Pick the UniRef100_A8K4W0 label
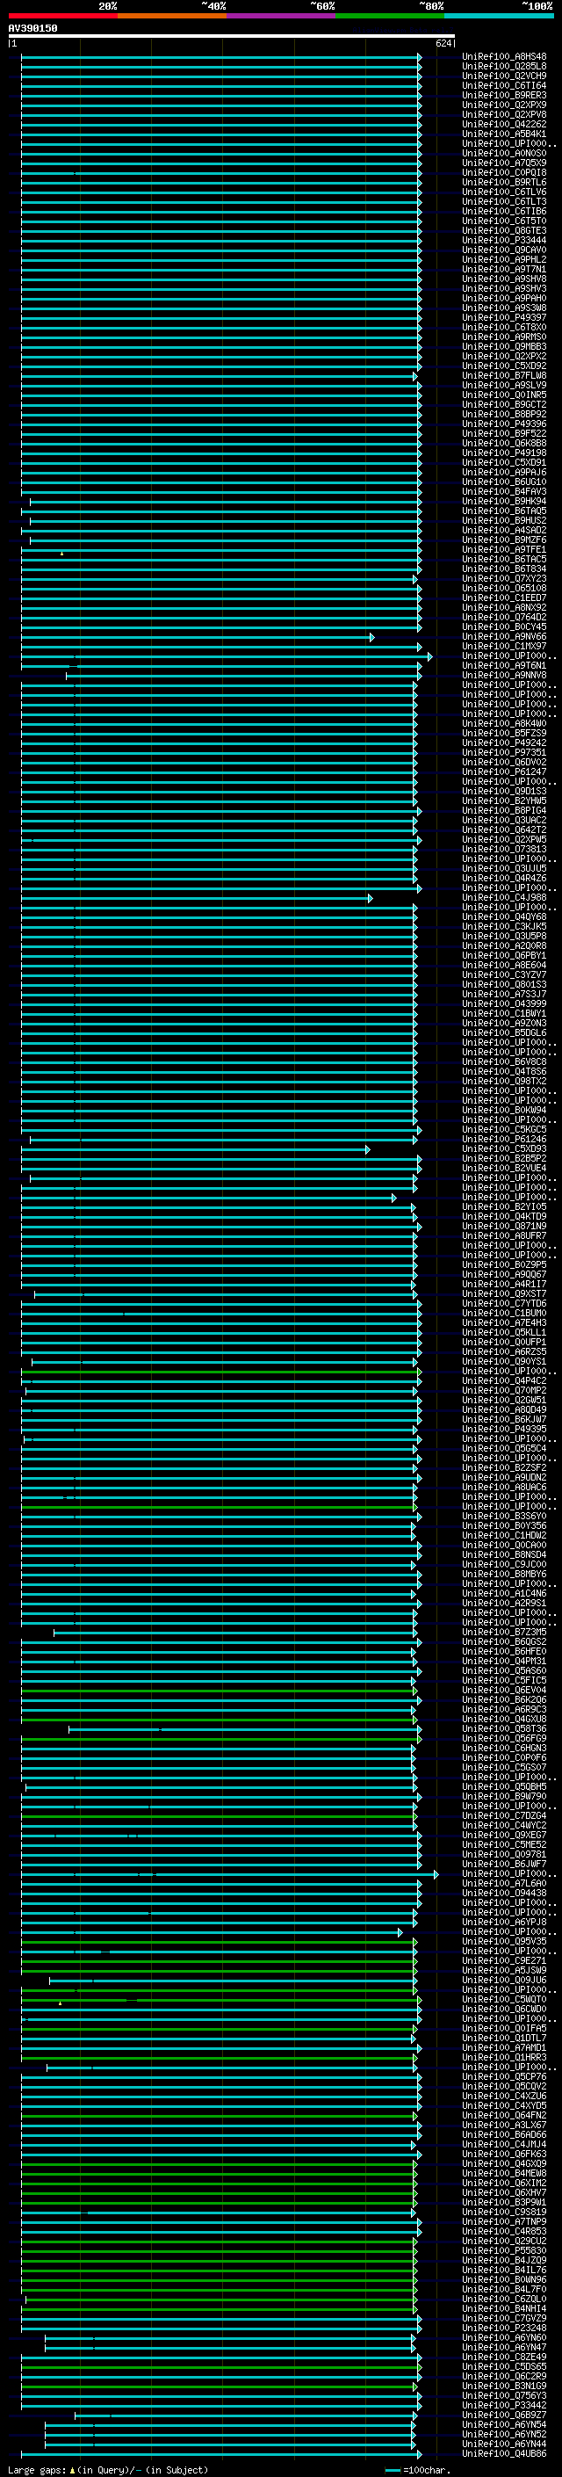Viewport: 562px width, 2477px height. 504,724
